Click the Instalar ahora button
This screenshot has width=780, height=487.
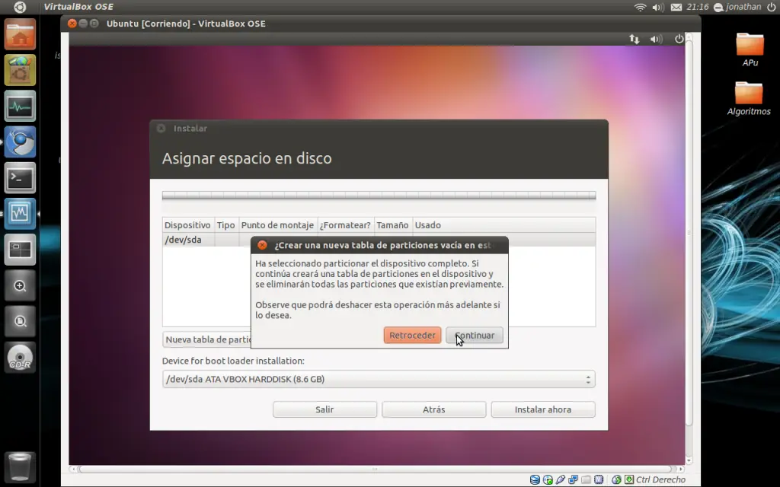tap(542, 409)
